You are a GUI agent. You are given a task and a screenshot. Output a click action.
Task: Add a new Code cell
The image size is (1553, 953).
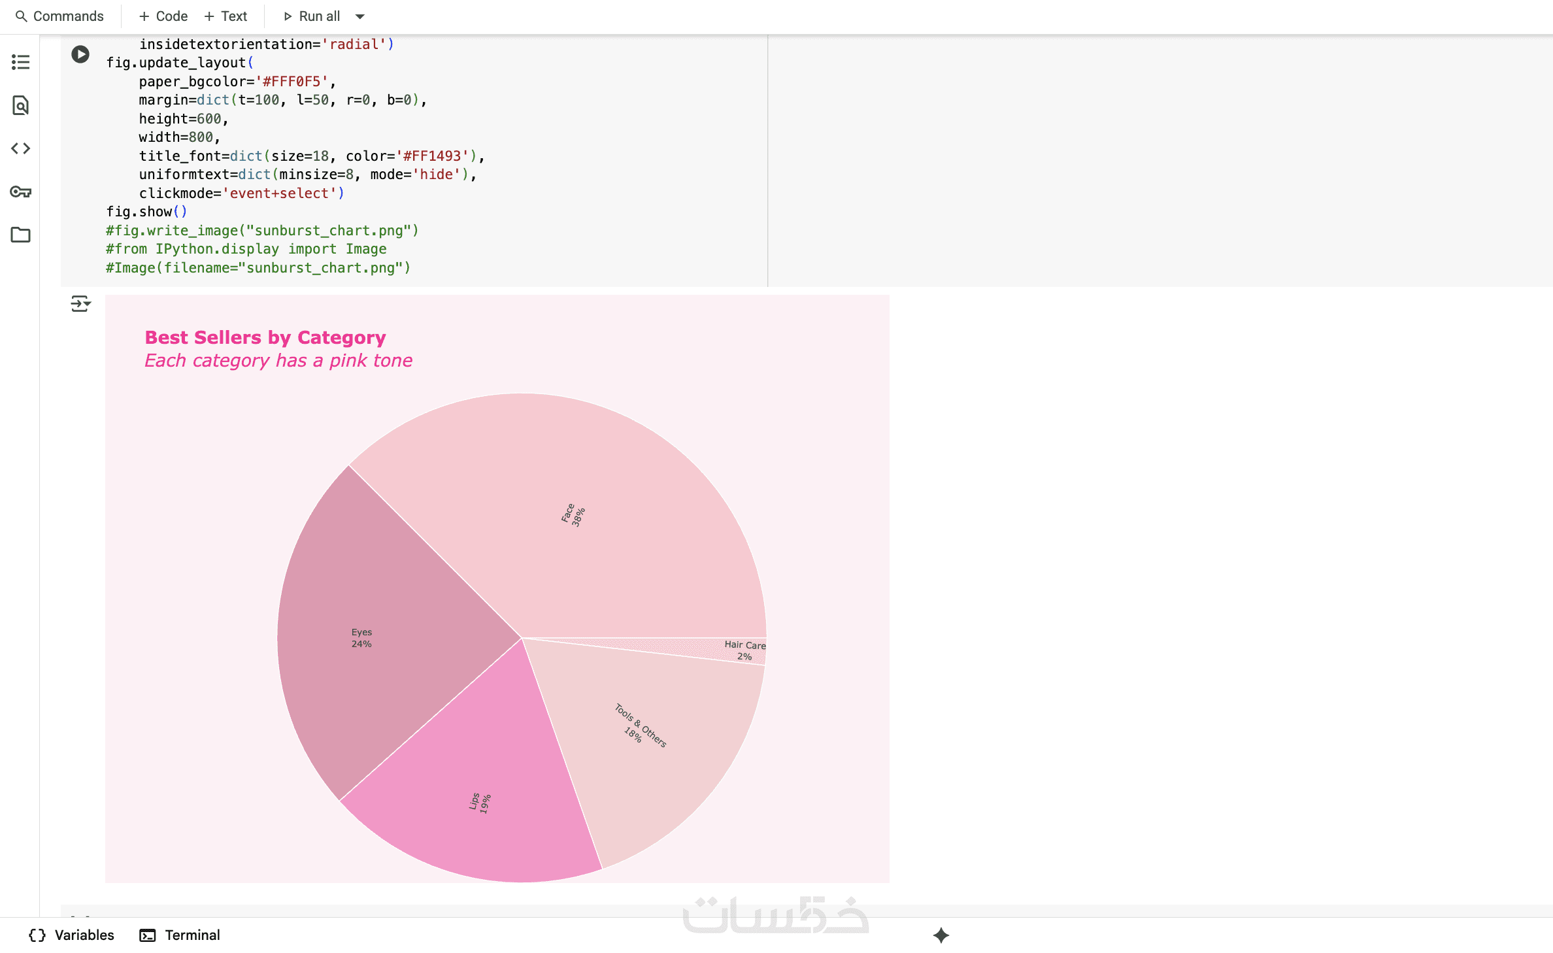pyautogui.click(x=163, y=16)
